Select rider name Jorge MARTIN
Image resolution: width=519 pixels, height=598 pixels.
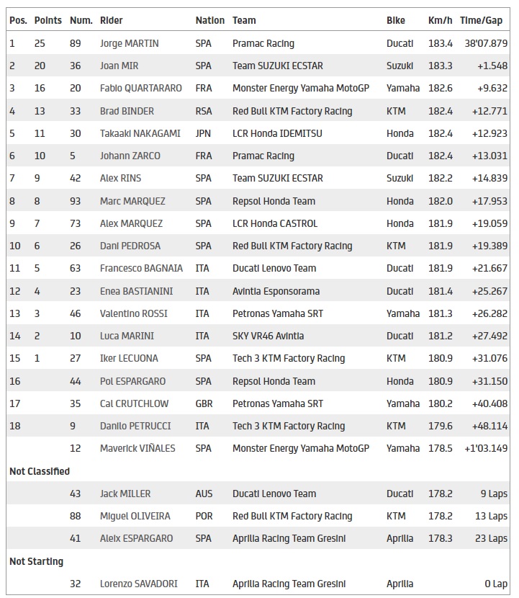coord(130,43)
